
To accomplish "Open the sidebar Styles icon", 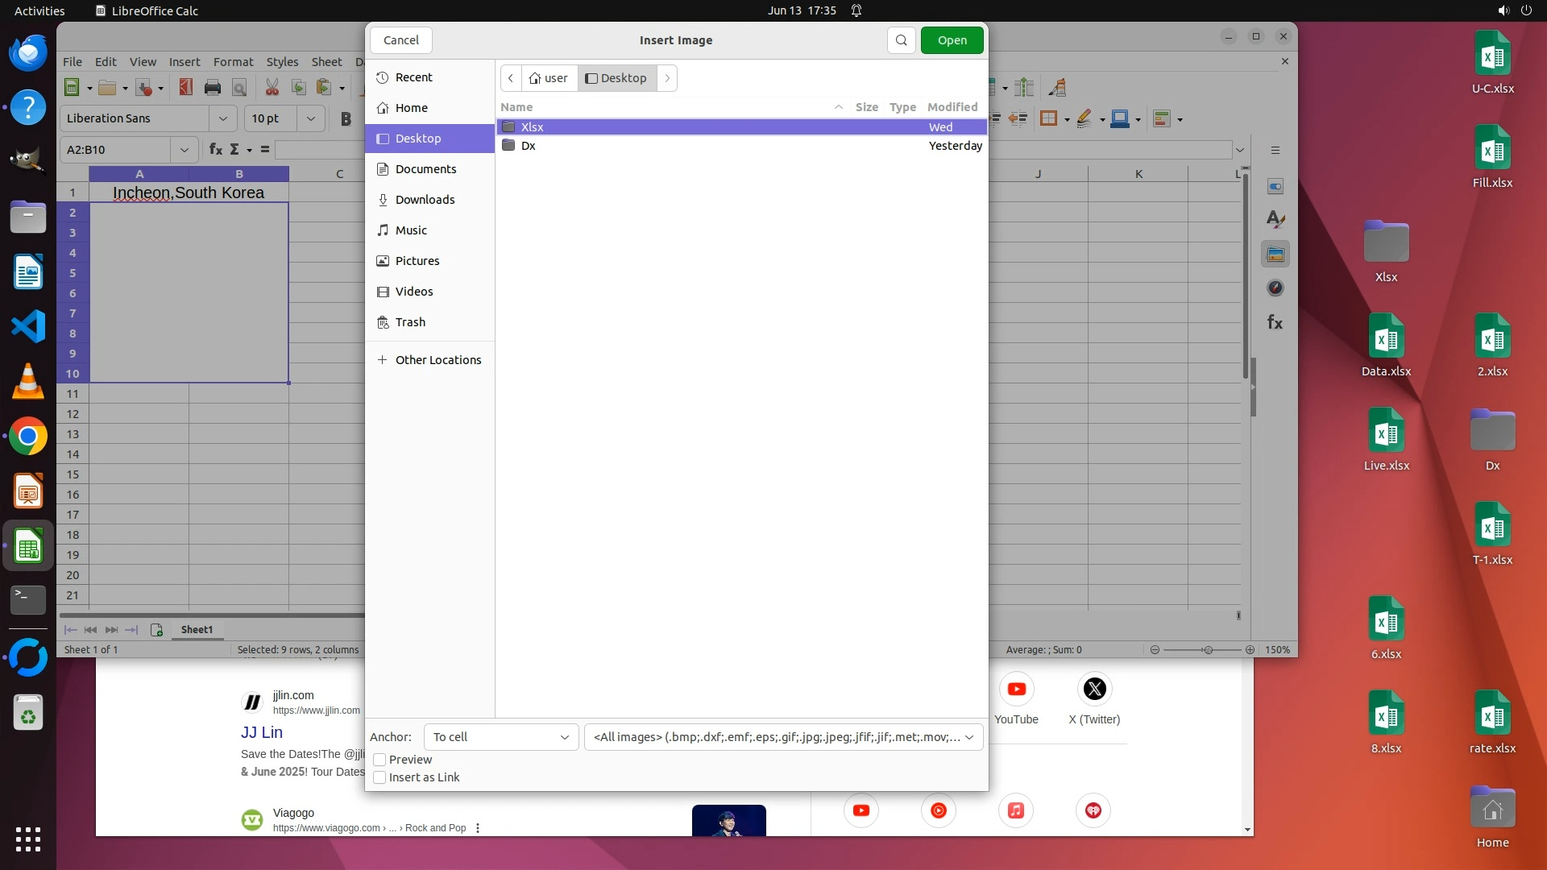I will coord(1275,219).
